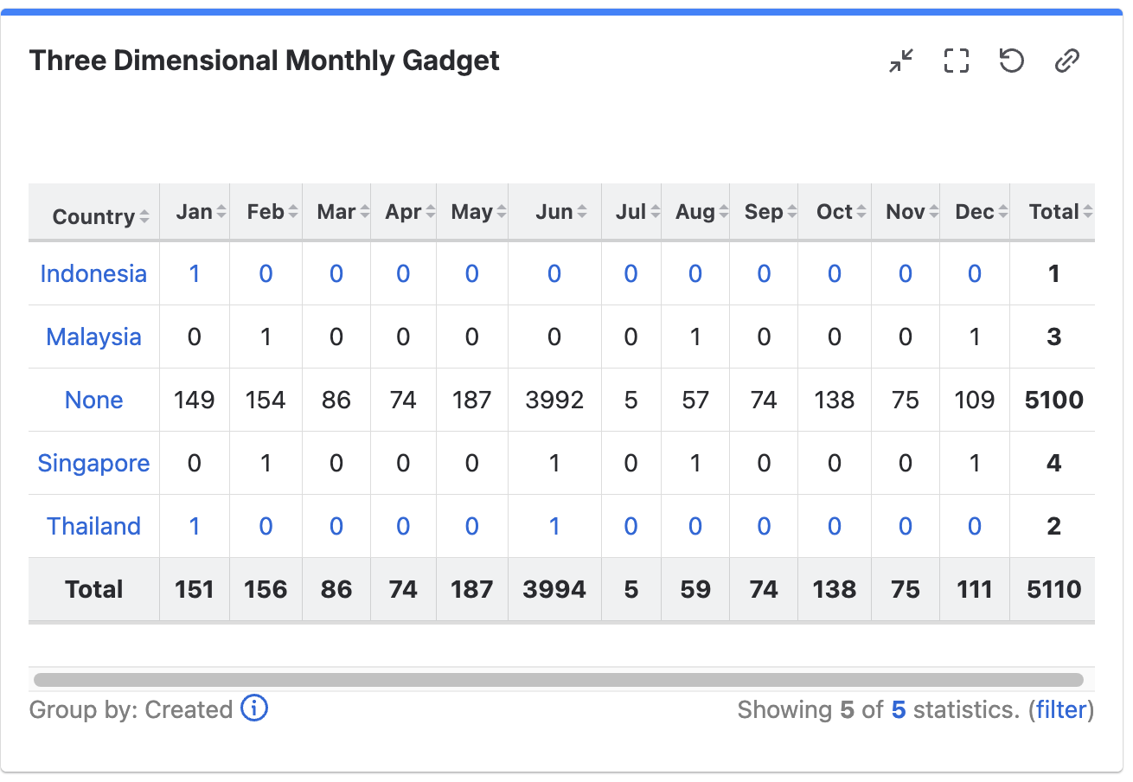The height and width of the screenshot is (782, 1133).
Task: Click the minimize gadget arrows icon
Action: [901, 61]
